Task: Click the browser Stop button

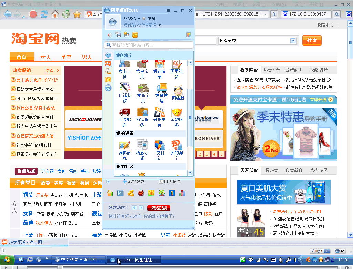Action: click(x=33, y=14)
